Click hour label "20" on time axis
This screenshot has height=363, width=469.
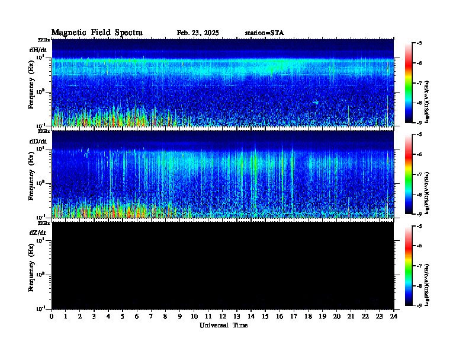[x=337, y=316]
